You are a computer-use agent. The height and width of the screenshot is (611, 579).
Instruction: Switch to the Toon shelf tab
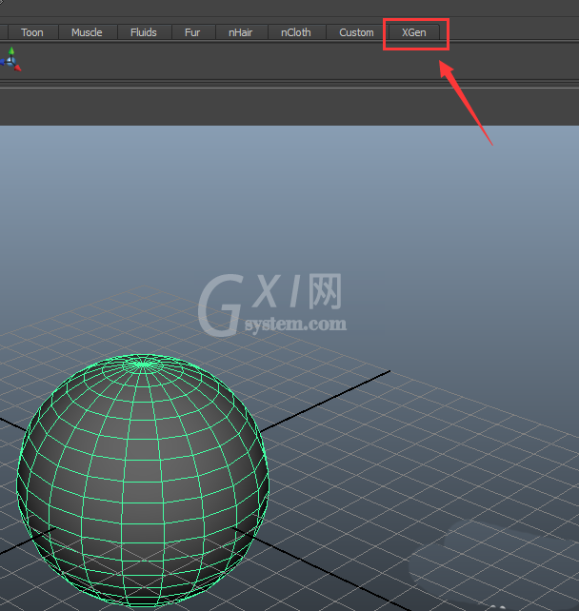point(32,32)
